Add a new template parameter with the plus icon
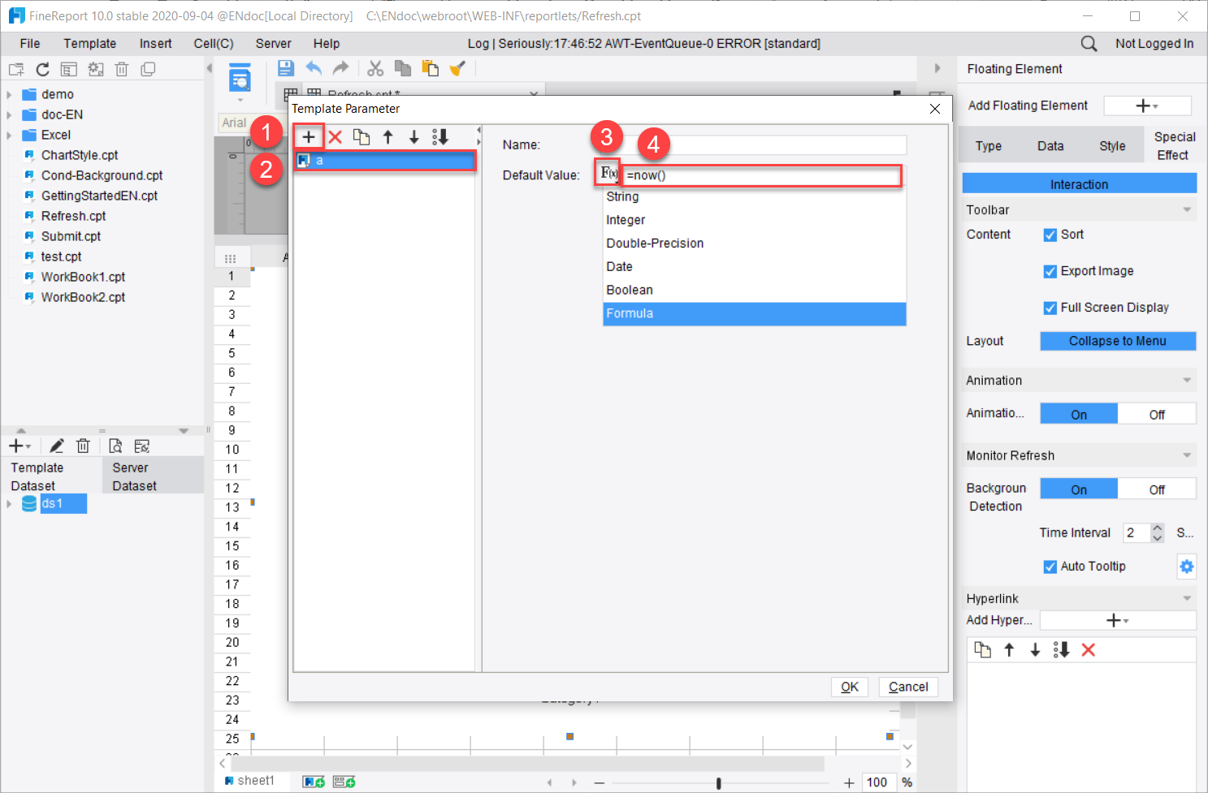This screenshot has height=793, width=1208. (309, 136)
